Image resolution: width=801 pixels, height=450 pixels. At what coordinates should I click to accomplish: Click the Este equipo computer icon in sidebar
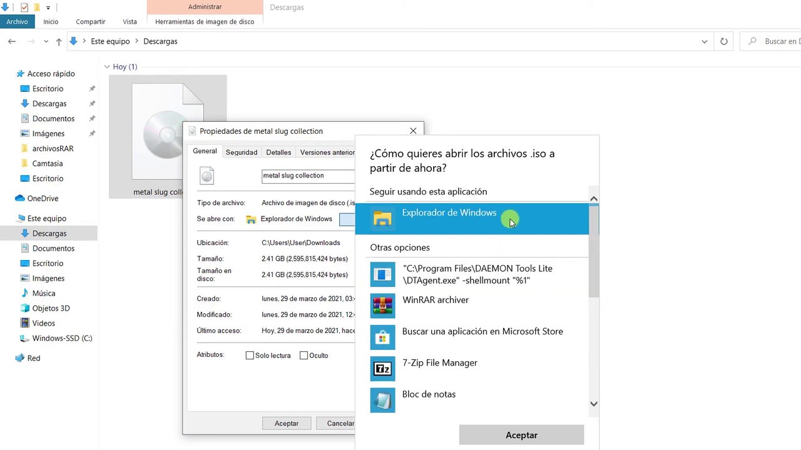20,219
